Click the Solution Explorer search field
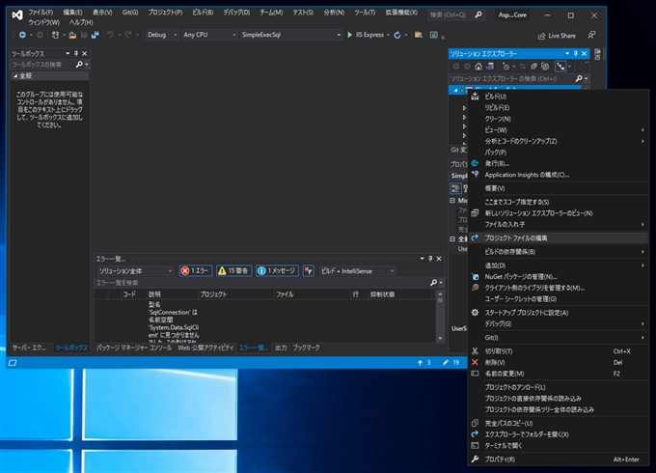 [x=511, y=79]
